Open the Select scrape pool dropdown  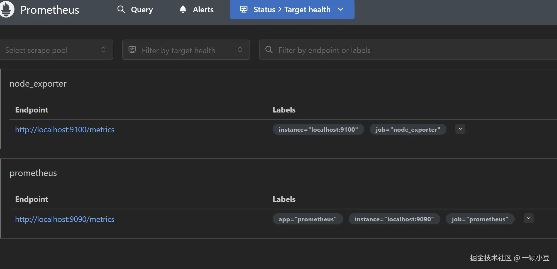56,50
